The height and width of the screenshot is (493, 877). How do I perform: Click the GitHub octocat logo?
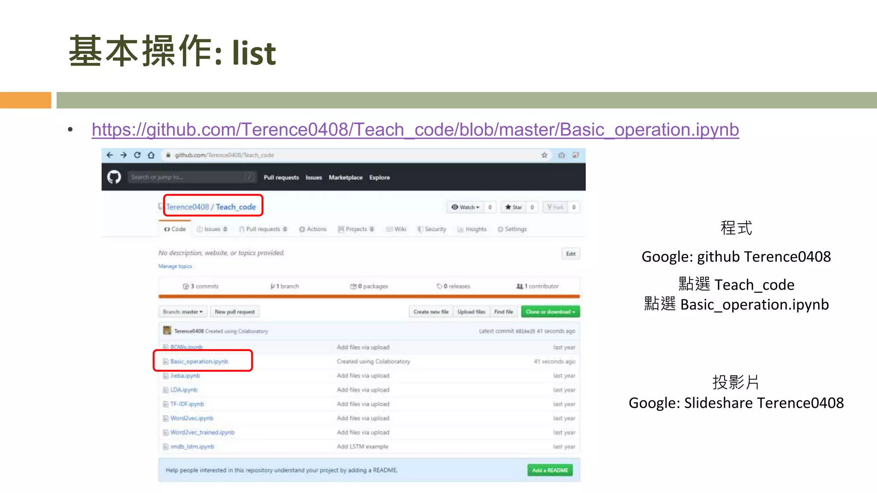tap(114, 177)
